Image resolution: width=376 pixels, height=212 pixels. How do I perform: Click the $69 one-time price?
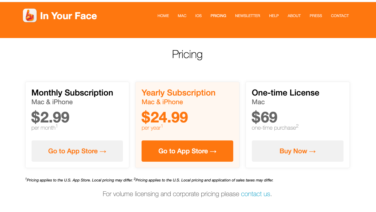264,117
